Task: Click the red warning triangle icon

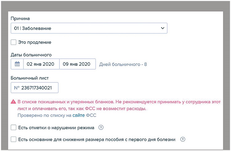Action: tap(13, 101)
